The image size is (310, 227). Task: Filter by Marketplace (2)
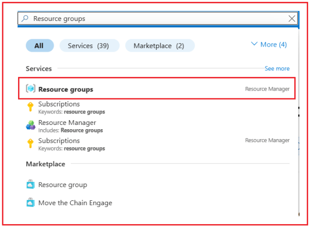[160, 46]
